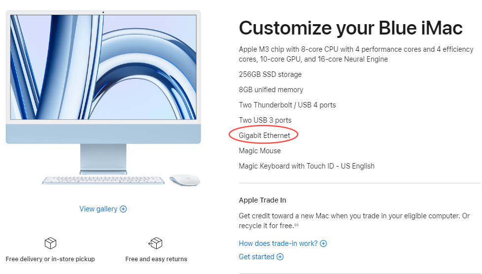Viewport: 482px width, 274px height.
Task: Click the plus icon after How does trade-in work?
Action: pos(323,243)
